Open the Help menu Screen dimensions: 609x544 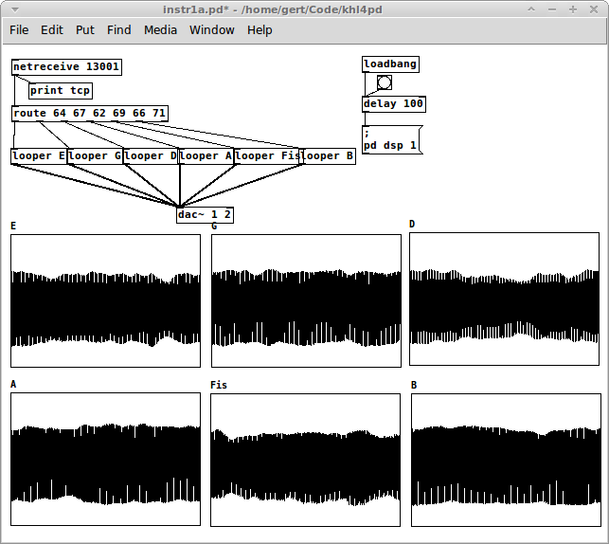tap(260, 29)
